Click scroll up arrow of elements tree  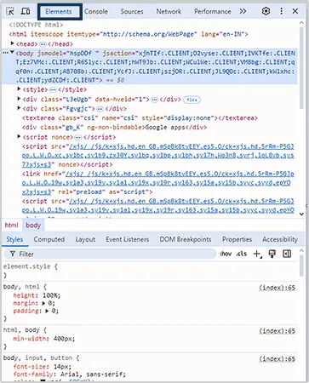tap(301, 23)
